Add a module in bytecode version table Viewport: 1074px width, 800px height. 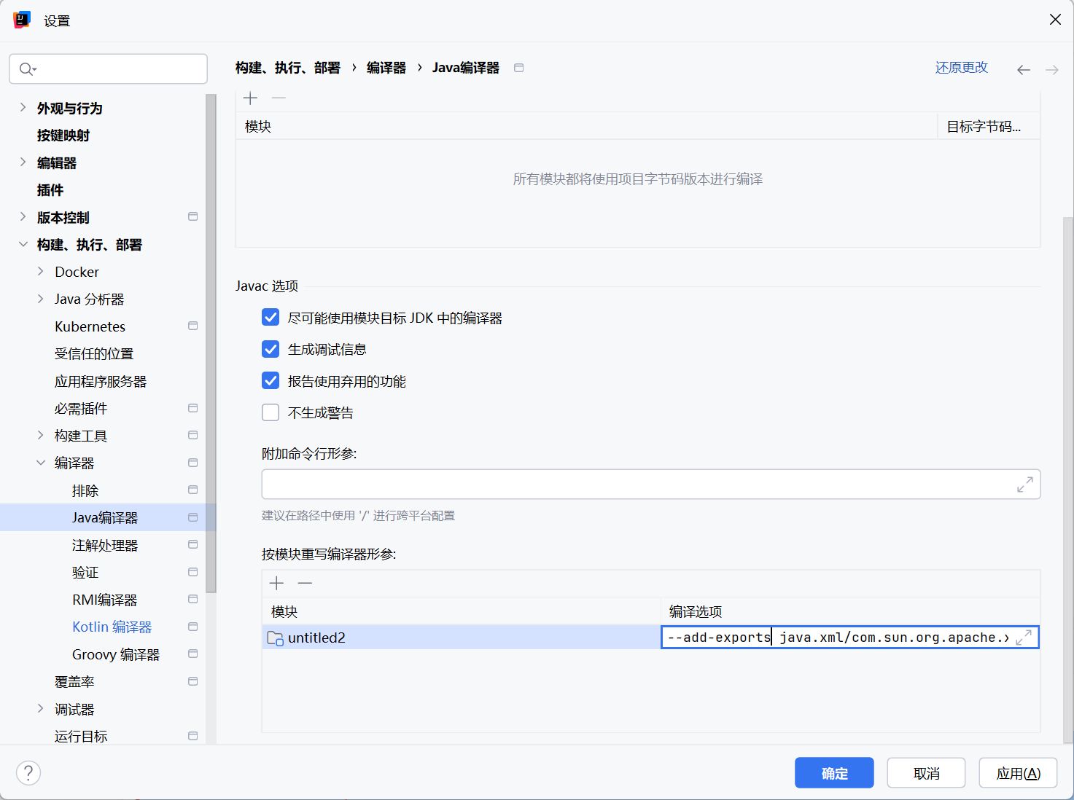point(250,98)
